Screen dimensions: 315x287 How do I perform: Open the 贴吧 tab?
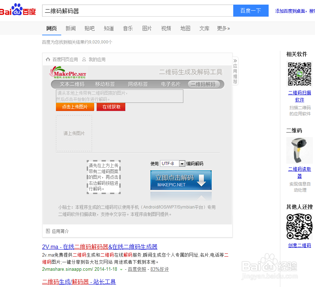coord(90,29)
